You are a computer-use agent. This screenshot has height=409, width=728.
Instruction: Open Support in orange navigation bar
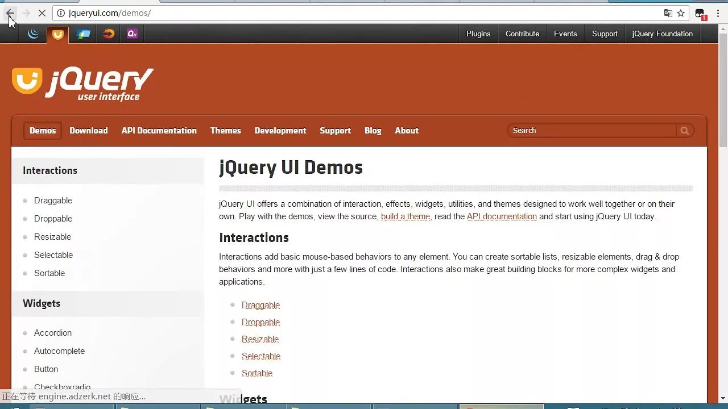(335, 131)
